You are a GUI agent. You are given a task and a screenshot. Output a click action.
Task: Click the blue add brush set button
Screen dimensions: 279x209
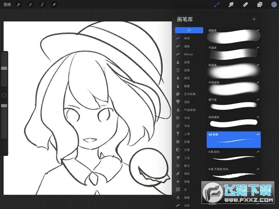tap(189, 30)
